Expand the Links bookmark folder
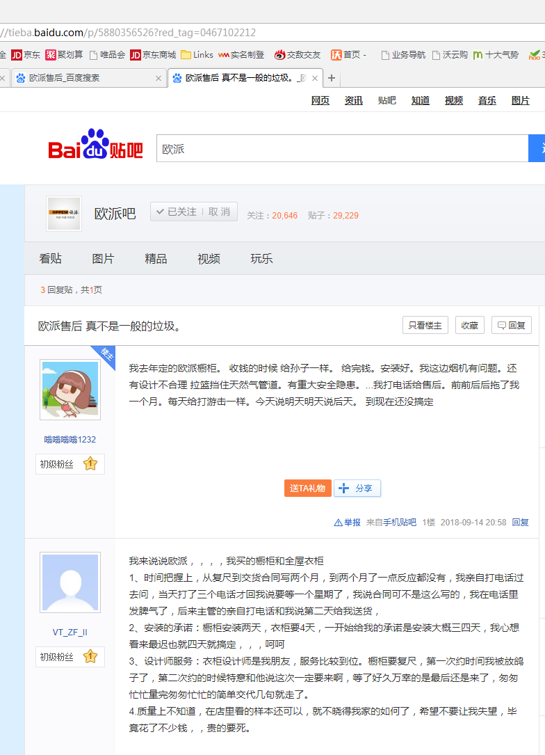545x755 pixels. click(197, 55)
